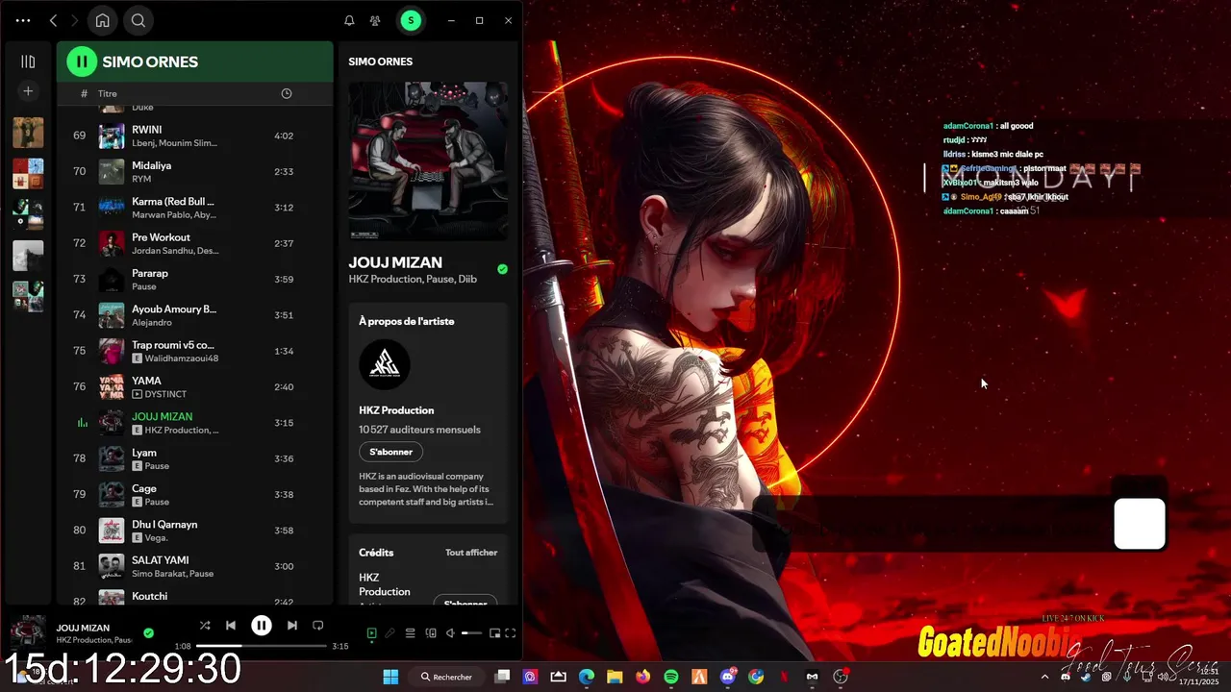
Task: Select the RWINI track row
Action: tap(195, 136)
